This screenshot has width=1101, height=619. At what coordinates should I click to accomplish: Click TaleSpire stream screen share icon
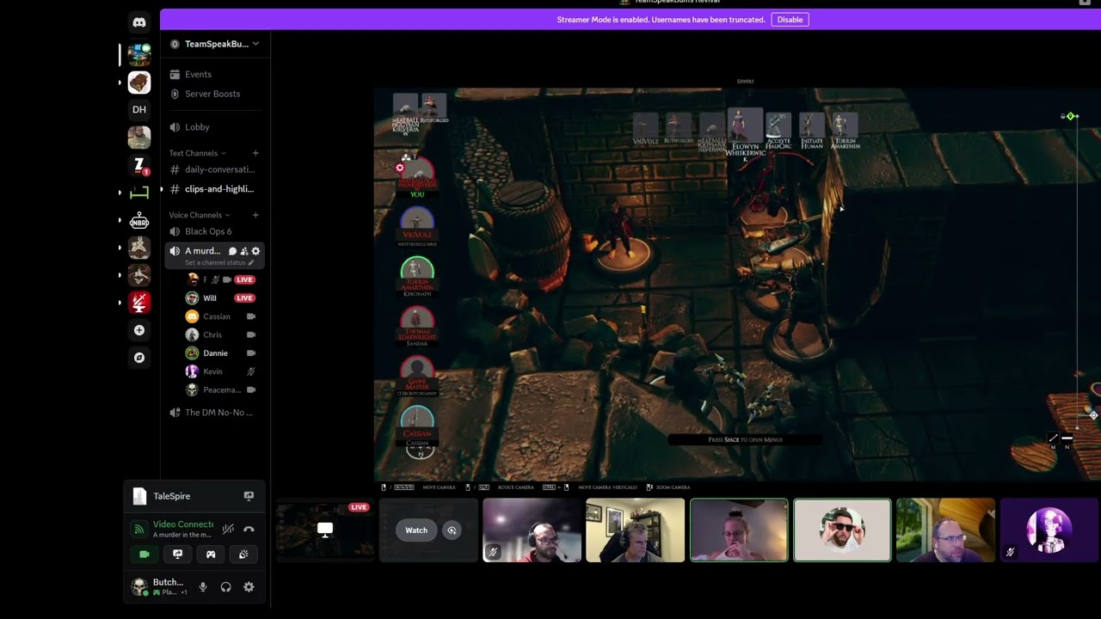coord(249,496)
